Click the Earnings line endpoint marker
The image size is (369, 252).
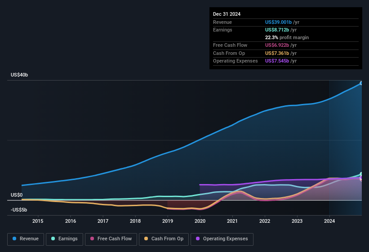click(361, 174)
